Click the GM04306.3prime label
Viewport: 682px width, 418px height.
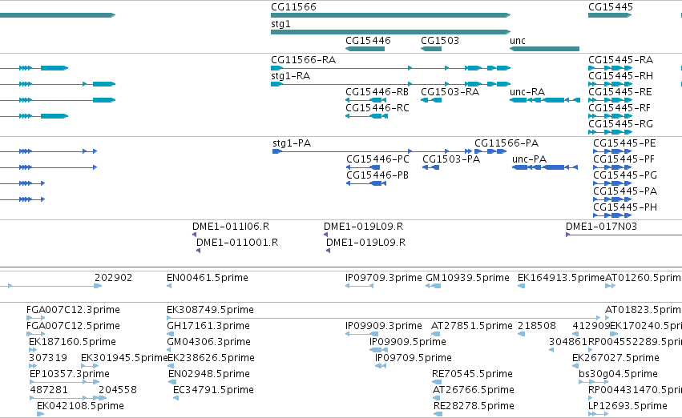pyautogui.click(x=209, y=341)
